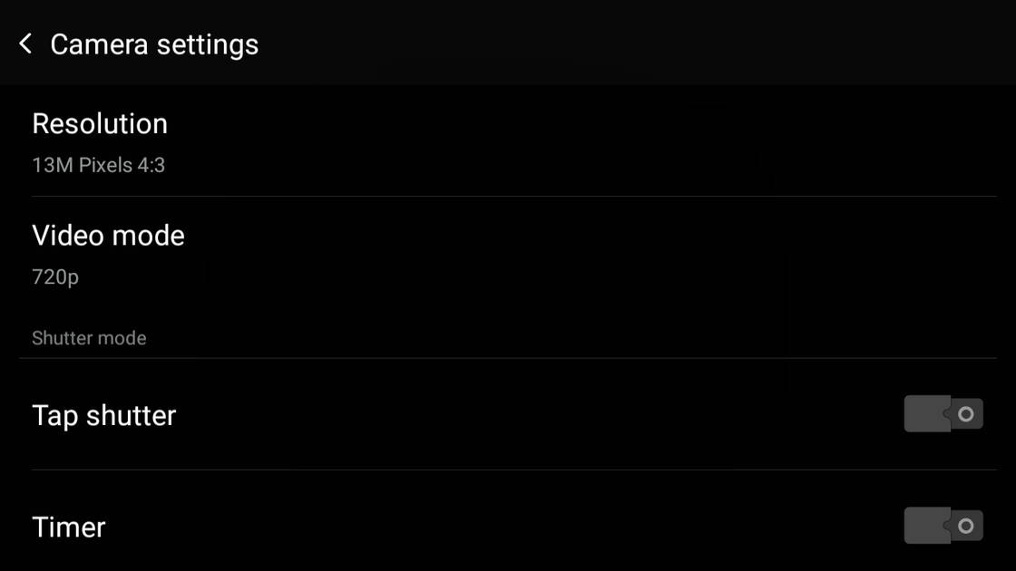Click the Shutter mode section header
Screen dimensions: 1016x571
point(89,338)
